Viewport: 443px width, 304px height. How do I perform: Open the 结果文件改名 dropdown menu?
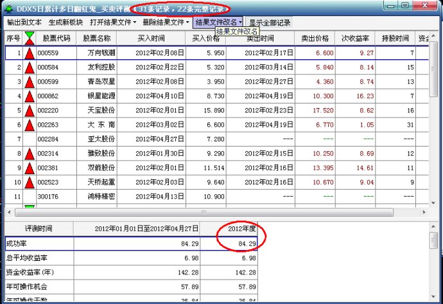(218, 22)
